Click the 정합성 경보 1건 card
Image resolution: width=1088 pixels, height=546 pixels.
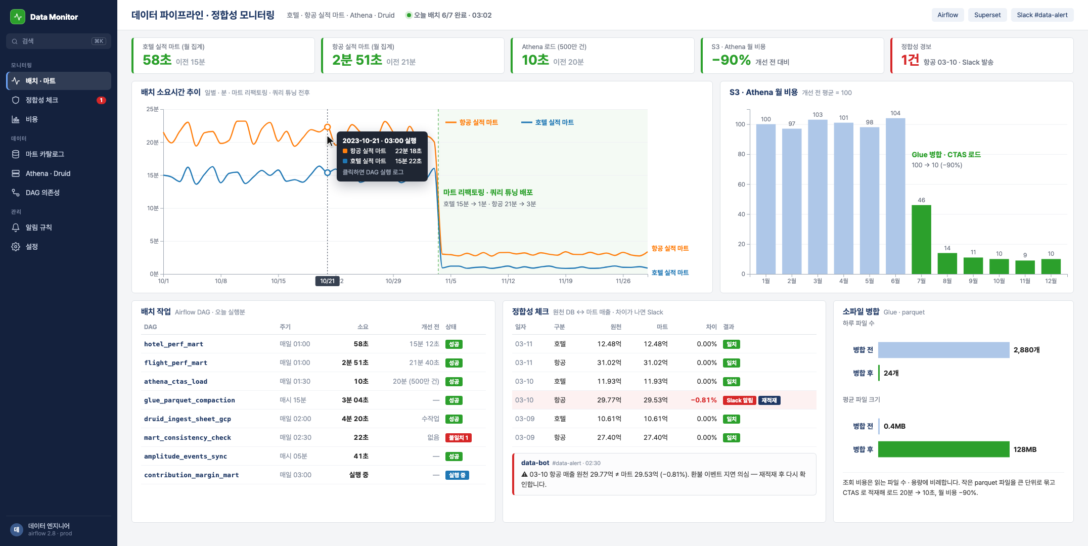point(982,56)
